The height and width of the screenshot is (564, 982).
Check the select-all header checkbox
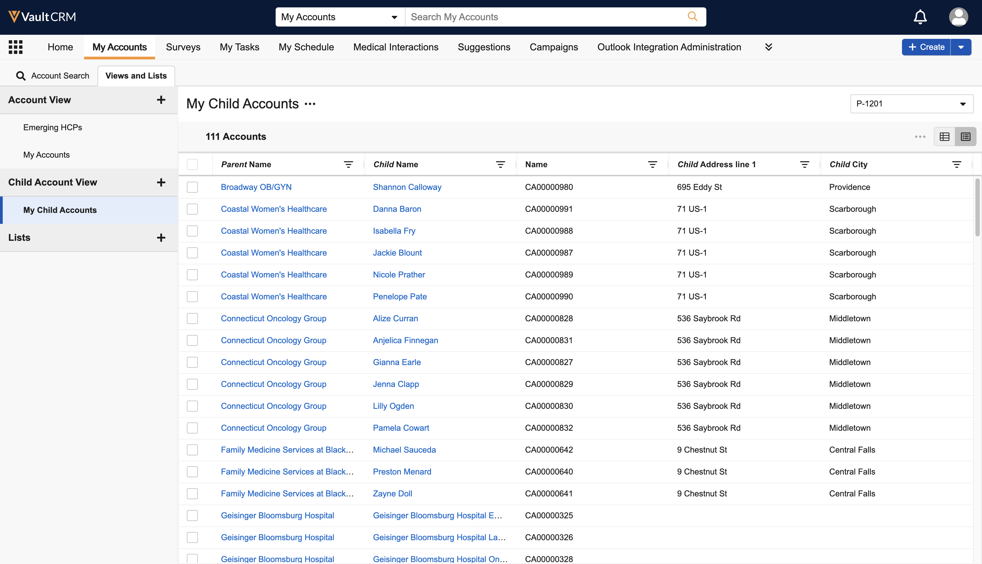[192, 165]
